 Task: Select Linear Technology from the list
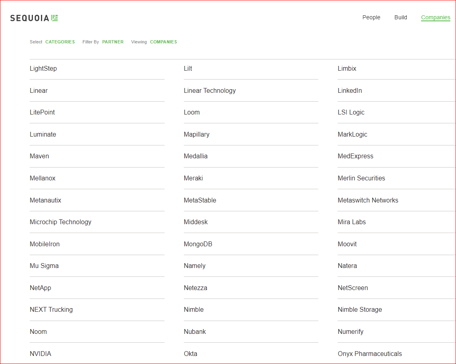pos(210,90)
